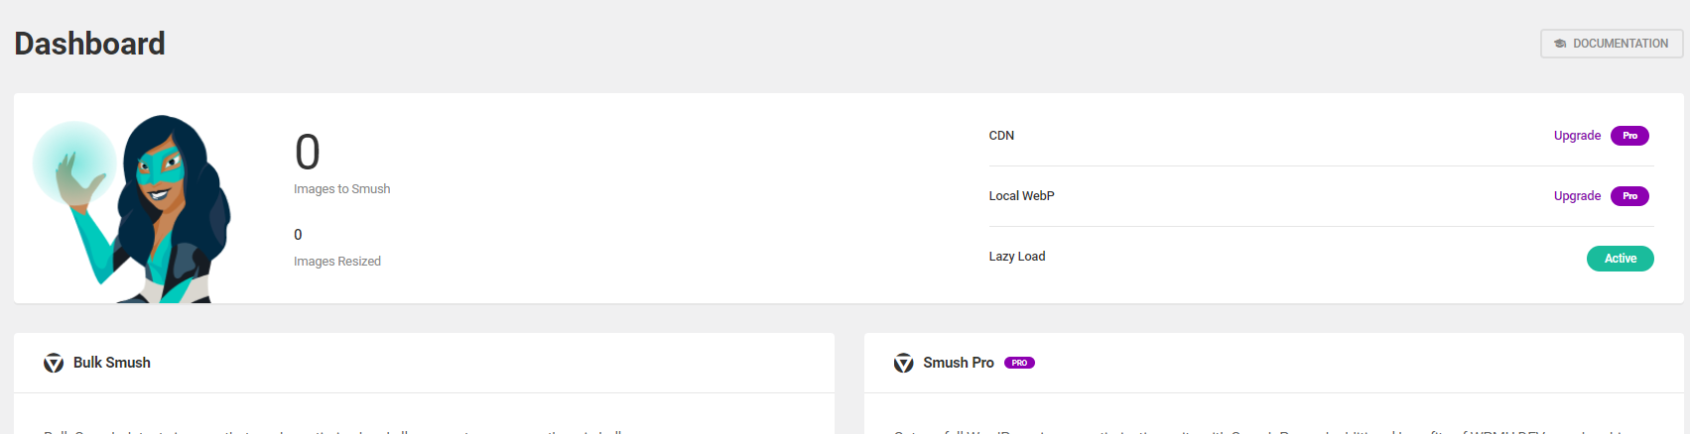Click the purple PRO tag beside Smush Pro

(1019, 363)
